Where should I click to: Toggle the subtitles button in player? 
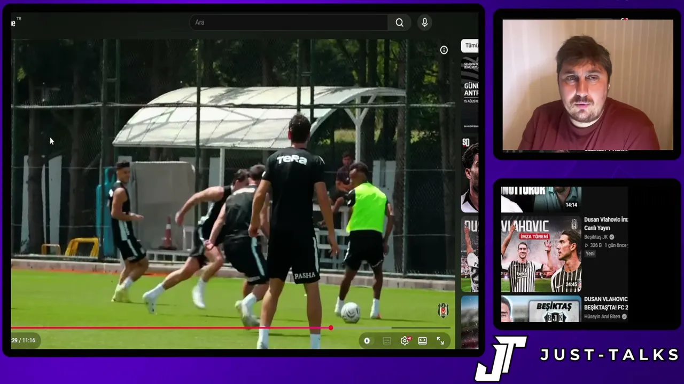[x=387, y=341]
